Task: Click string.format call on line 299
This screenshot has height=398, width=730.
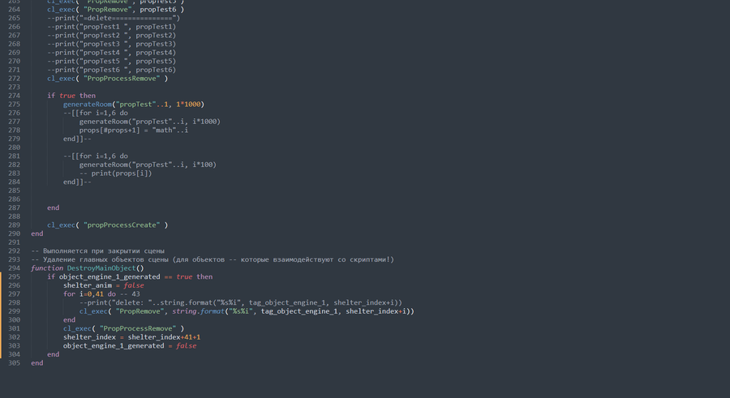Action: click(x=198, y=311)
